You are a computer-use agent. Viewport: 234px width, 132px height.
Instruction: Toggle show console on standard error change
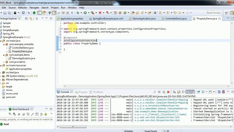(x=192, y=92)
